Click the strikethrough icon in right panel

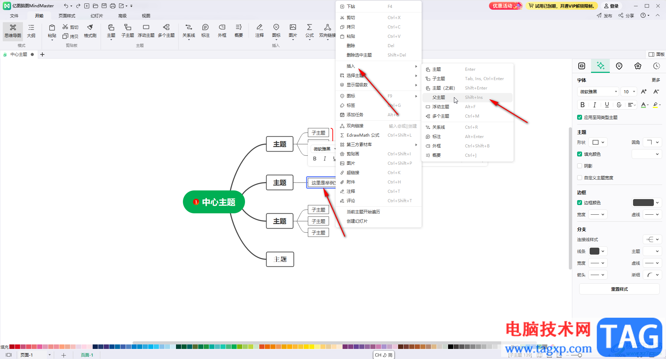tap(619, 105)
